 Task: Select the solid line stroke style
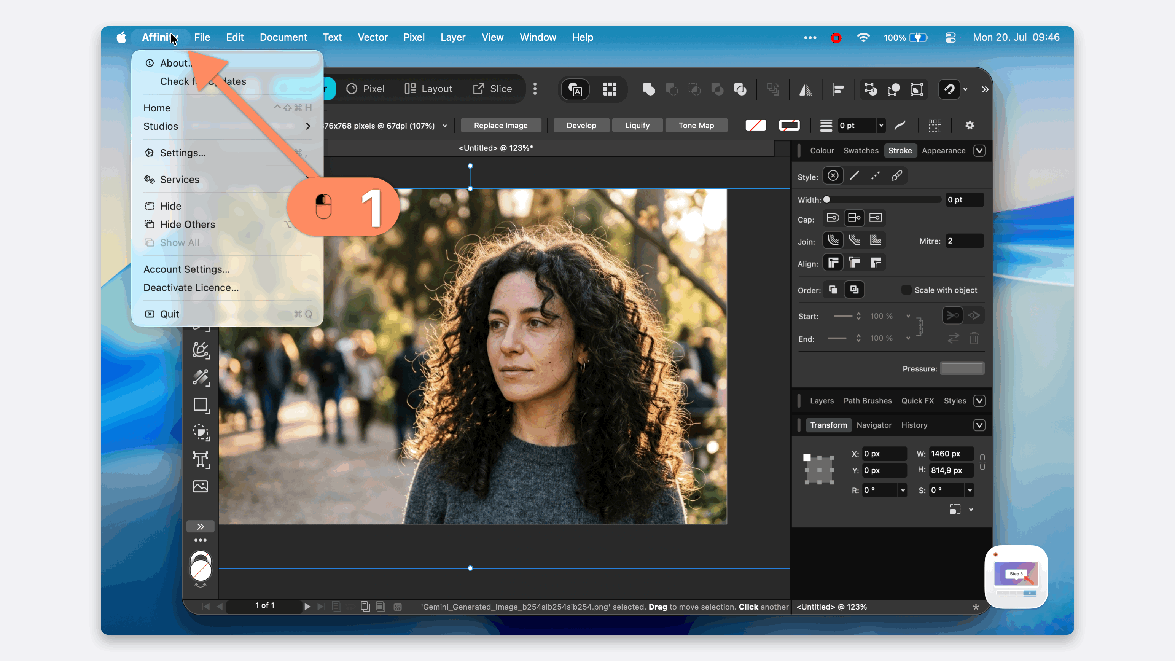coord(854,176)
